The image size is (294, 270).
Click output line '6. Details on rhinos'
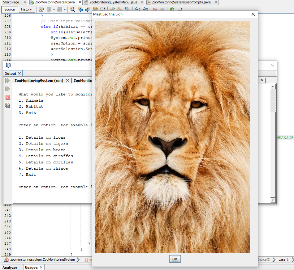pos(43,168)
